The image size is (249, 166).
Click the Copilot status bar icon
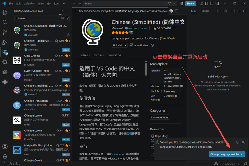click(x=216, y=164)
